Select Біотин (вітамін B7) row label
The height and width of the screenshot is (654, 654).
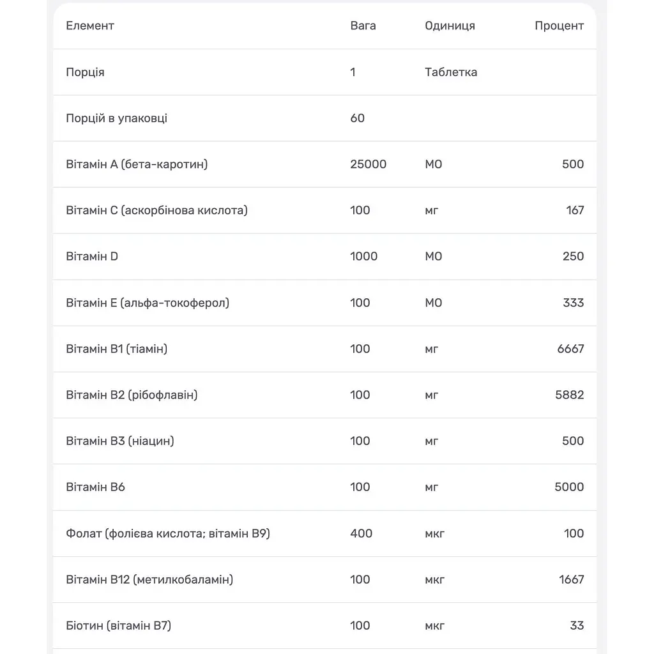pos(118,626)
